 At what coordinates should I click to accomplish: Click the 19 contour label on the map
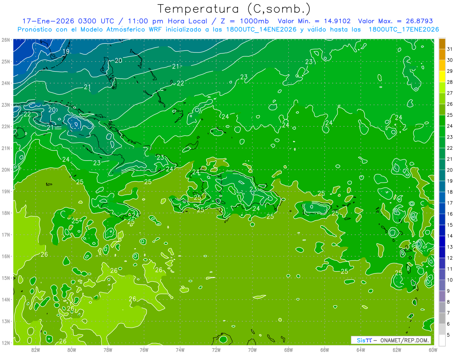pyautogui.click(x=66, y=51)
